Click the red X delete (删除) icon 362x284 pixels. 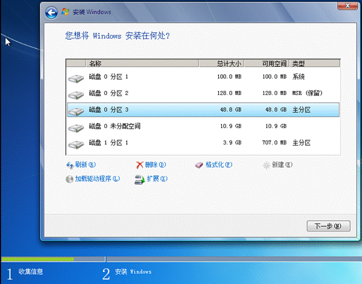(140, 165)
